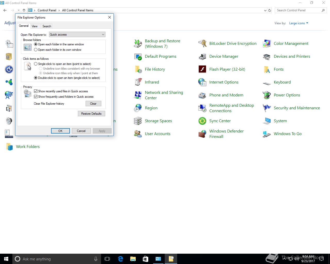Open Task View on the taskbar
Screen dimensions: 330x264
pos(107,259)
